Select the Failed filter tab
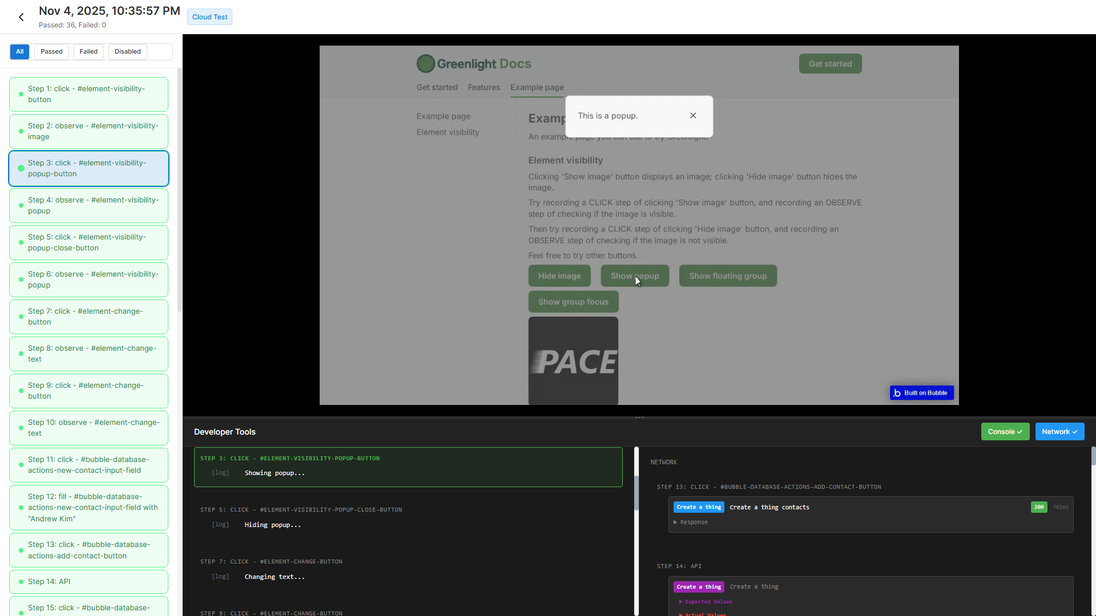The width and height of the screenshot is (1096, 616). [88, 52]
